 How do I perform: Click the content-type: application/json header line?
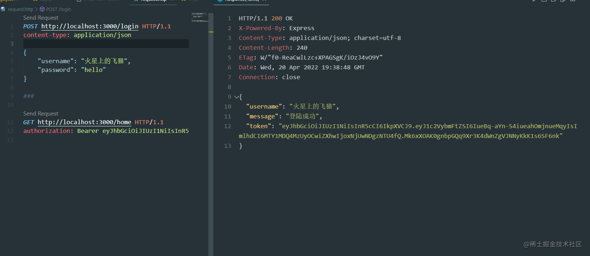click(77, 35)
